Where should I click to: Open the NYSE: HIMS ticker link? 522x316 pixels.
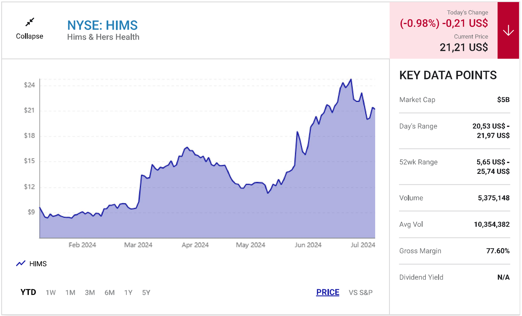(102, 25)
